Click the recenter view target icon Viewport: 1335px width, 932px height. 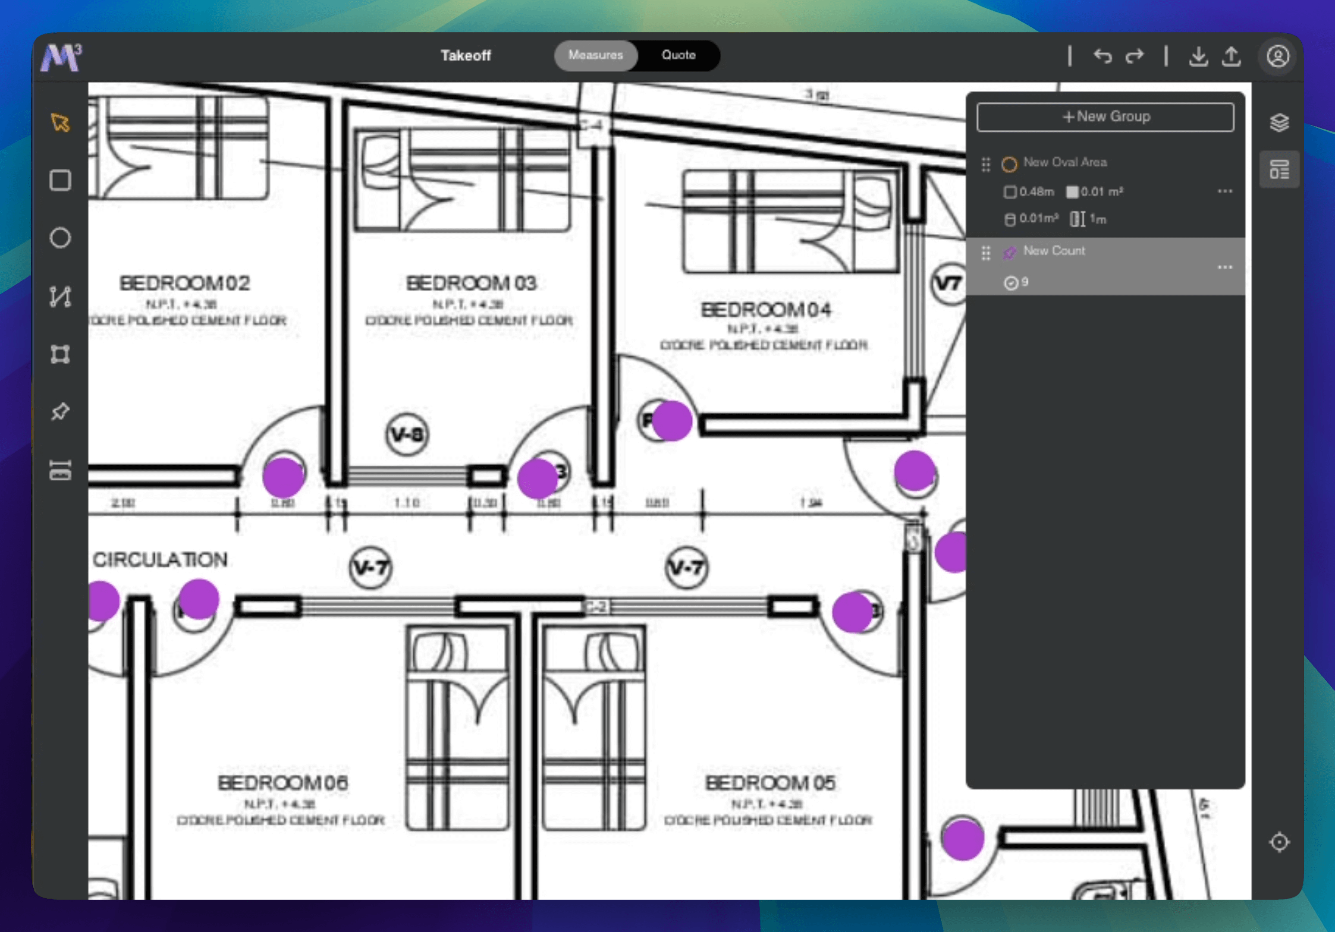(1278, 842)
